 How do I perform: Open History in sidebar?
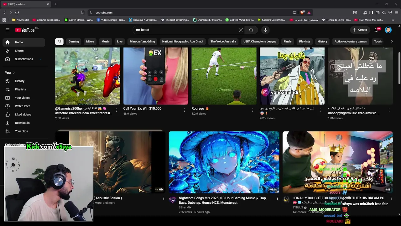click(24, 81)
